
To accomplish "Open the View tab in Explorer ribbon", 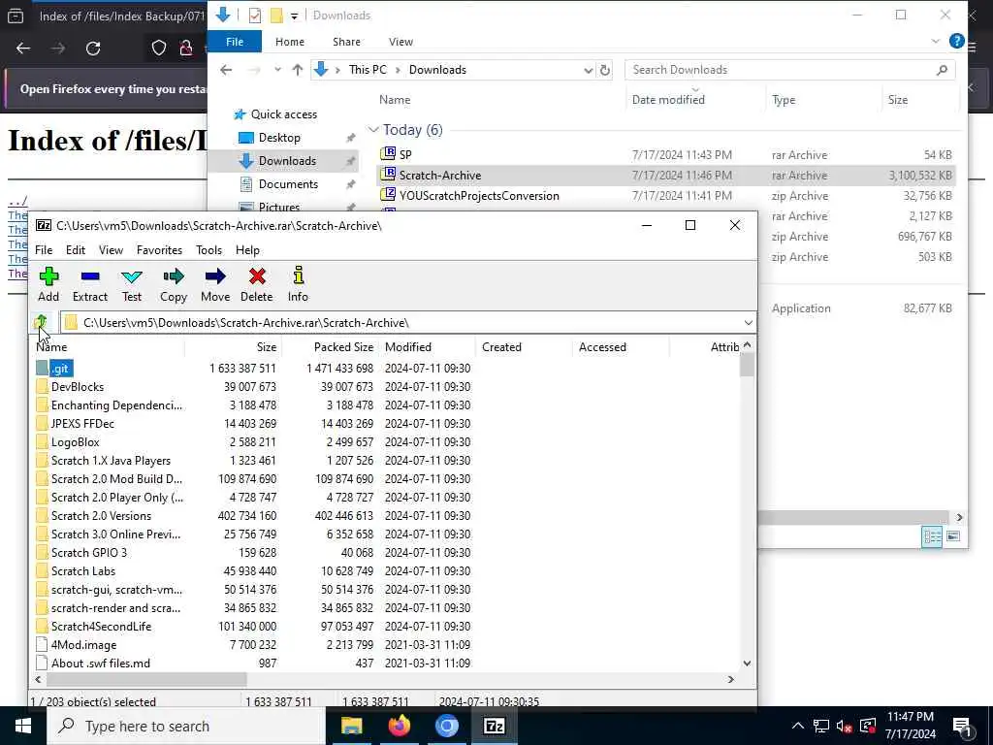I will [x=400, y=42].
